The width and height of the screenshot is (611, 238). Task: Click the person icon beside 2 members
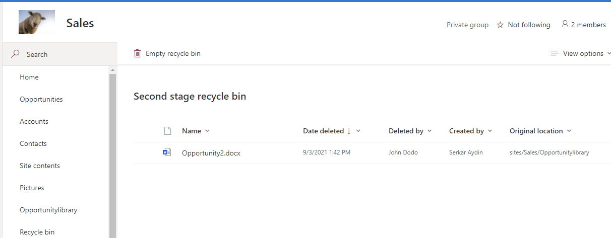(565, 24)
